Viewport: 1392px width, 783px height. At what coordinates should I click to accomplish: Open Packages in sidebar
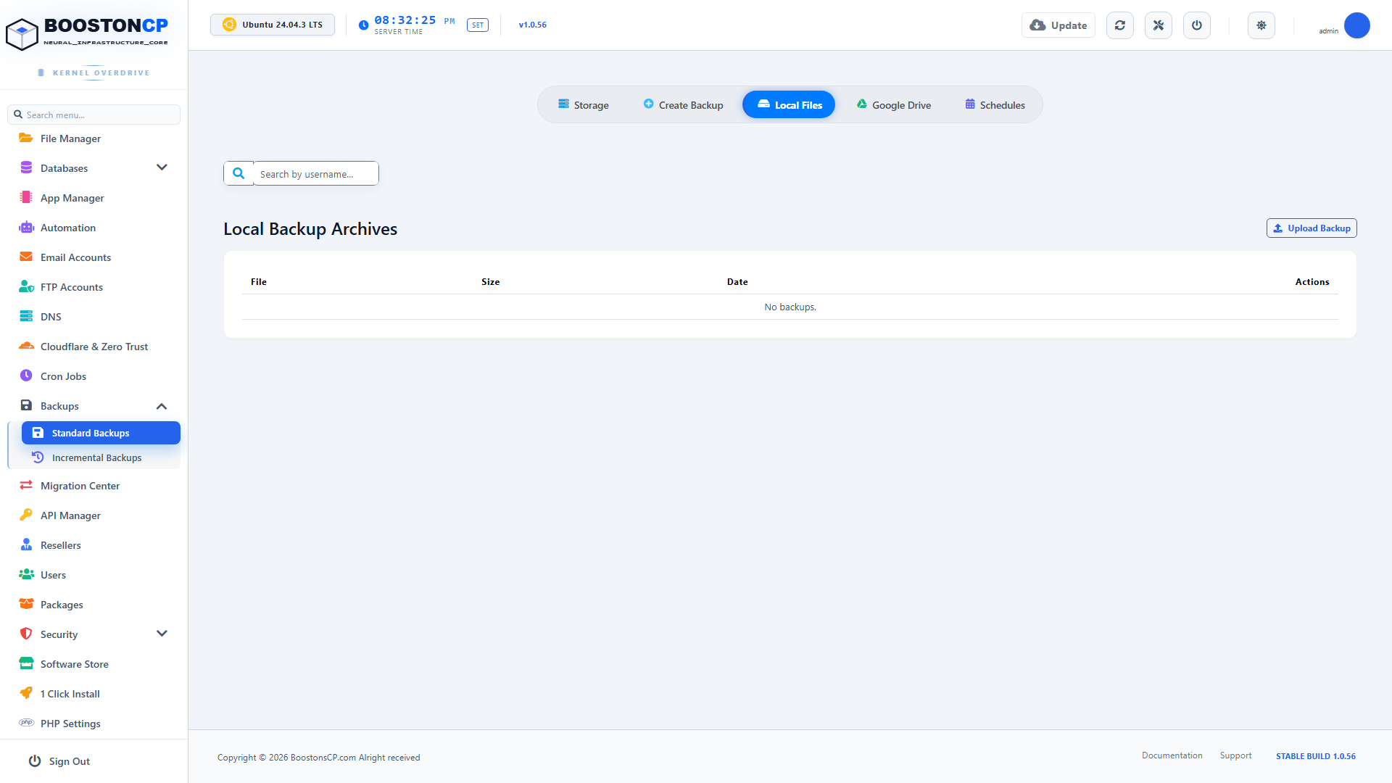[94, 605]
